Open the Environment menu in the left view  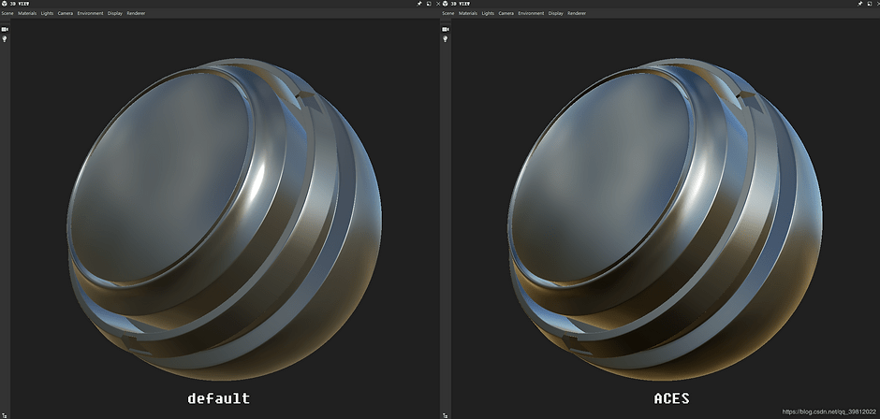tap(90, 14)
